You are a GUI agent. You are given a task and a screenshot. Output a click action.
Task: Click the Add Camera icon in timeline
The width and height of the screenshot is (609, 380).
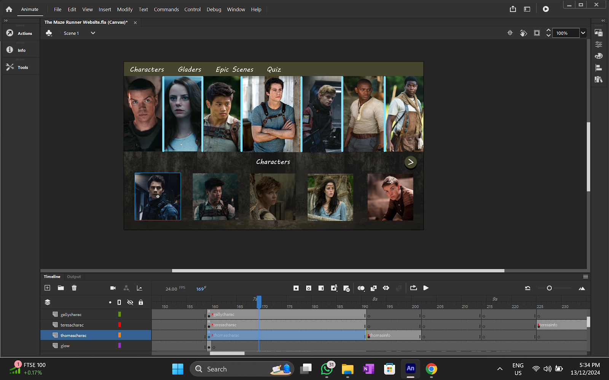click(113, 288)
